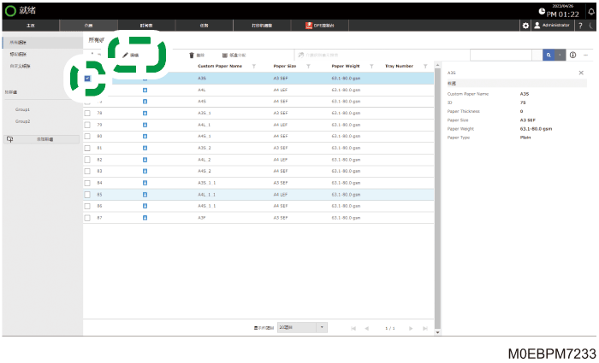Open the Custom Paper Name column filter
The height and width of the screenshot is (363, 599).
(x=253, y=67)
